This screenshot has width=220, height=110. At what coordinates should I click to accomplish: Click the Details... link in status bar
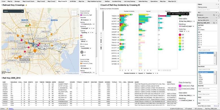tap(11, 109)
